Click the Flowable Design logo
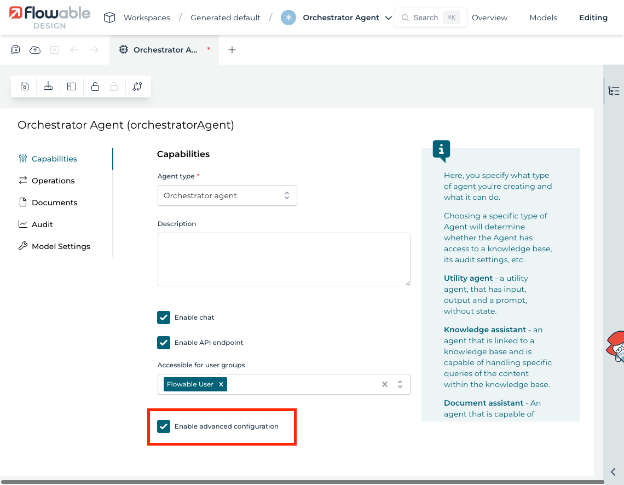This screenshot has height=485, width=624. coord(48,17)
